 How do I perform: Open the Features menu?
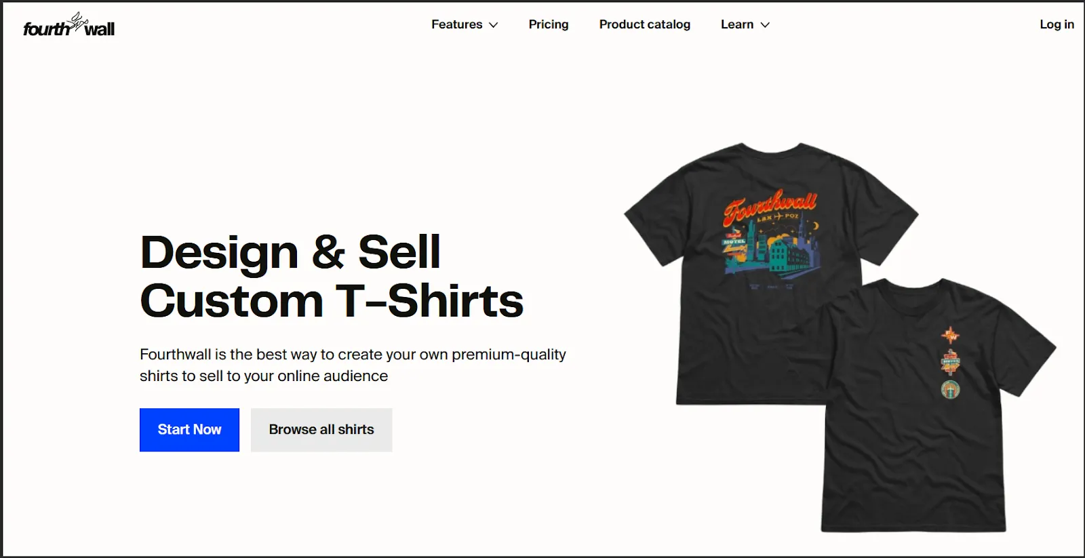click(457, 24)
